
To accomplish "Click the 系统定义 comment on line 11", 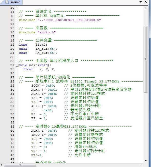I will click(x=53, y=12).
